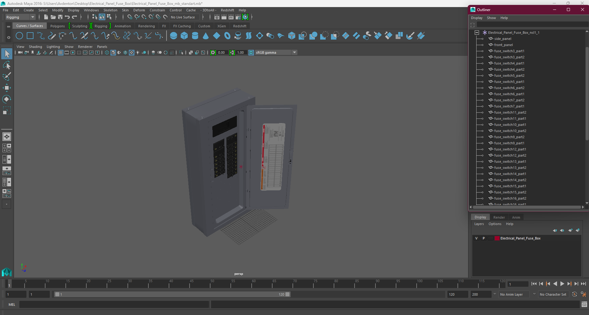Image resolution: width=589 pixels, height=315 pixels.
Task: Click the current frame input field
Action: tap(518, 284)
